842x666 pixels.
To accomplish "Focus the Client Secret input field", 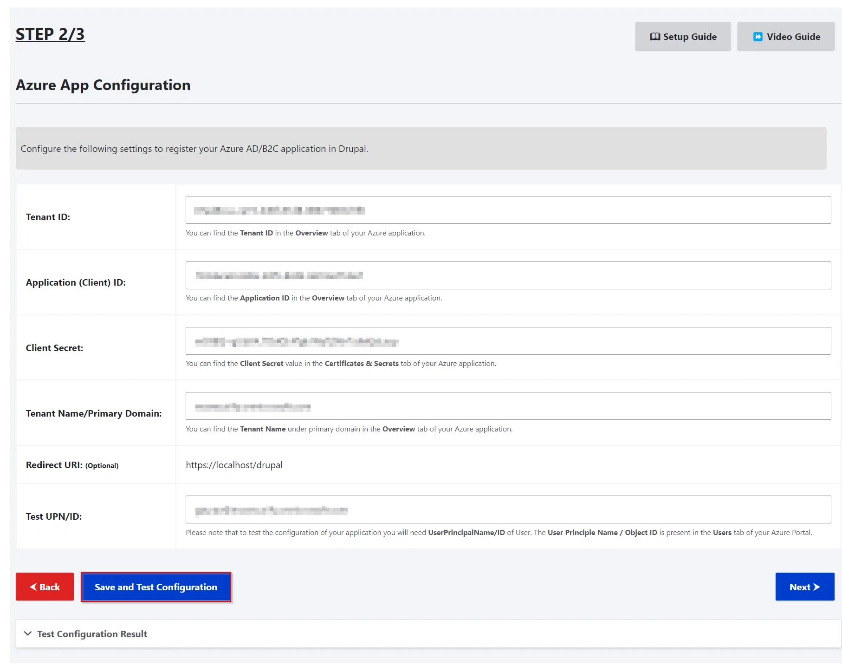I will coord(508,341).
